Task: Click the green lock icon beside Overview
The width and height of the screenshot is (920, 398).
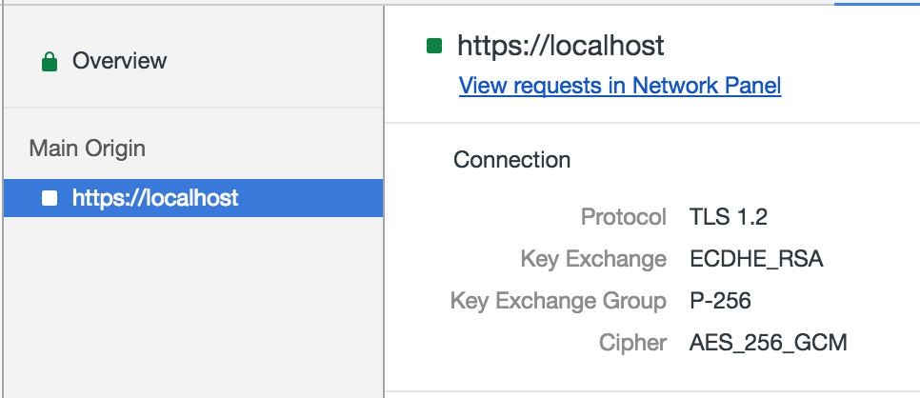Action: pyautogui.click(x=50, y=61)
